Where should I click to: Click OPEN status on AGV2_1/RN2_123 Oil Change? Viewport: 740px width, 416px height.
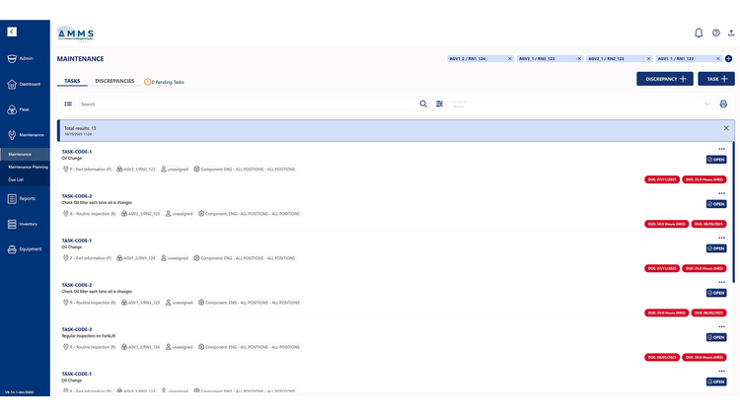(x=716, y=160)
